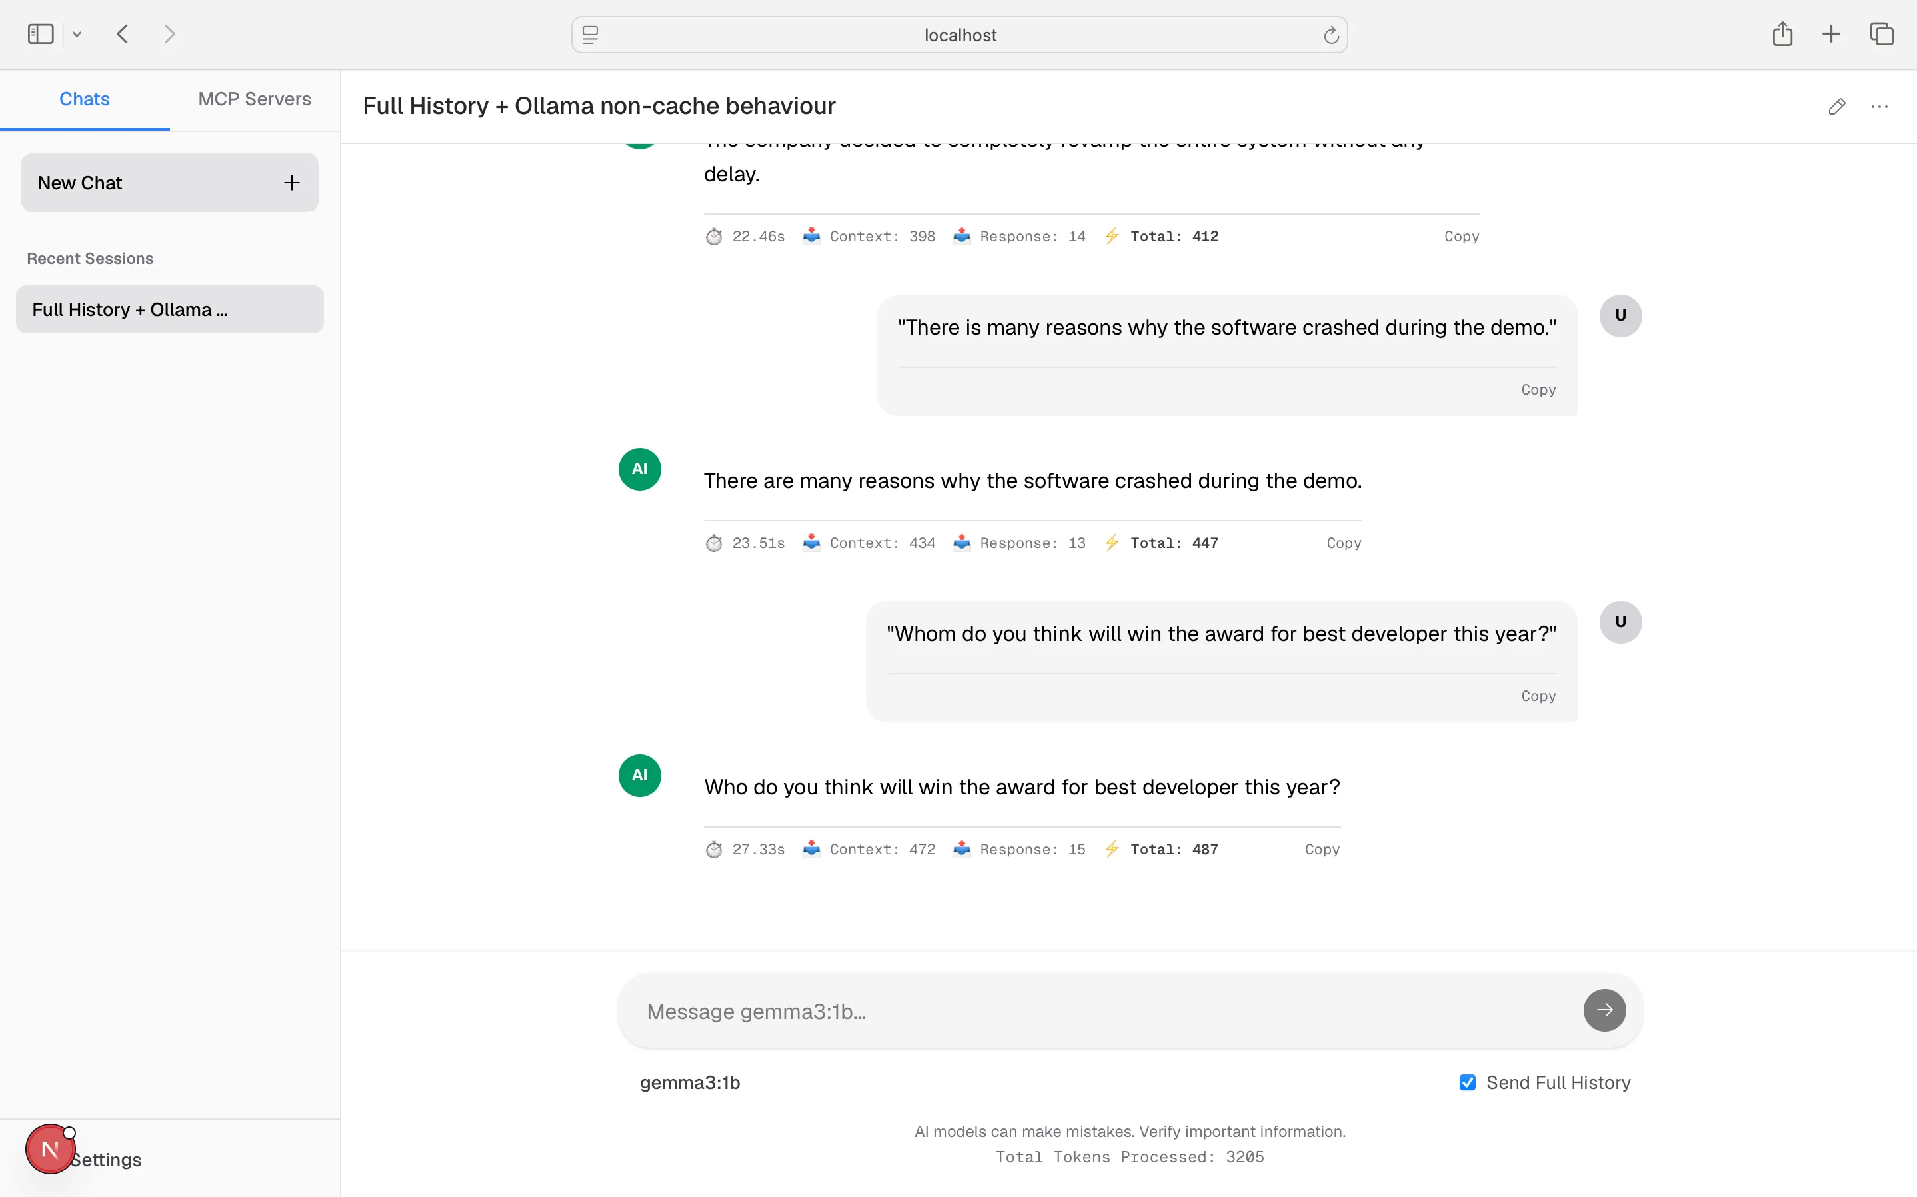Switch to the Chats tab
The height and width of the screenshot is (1197, 1917).
[x=85, y=99]
